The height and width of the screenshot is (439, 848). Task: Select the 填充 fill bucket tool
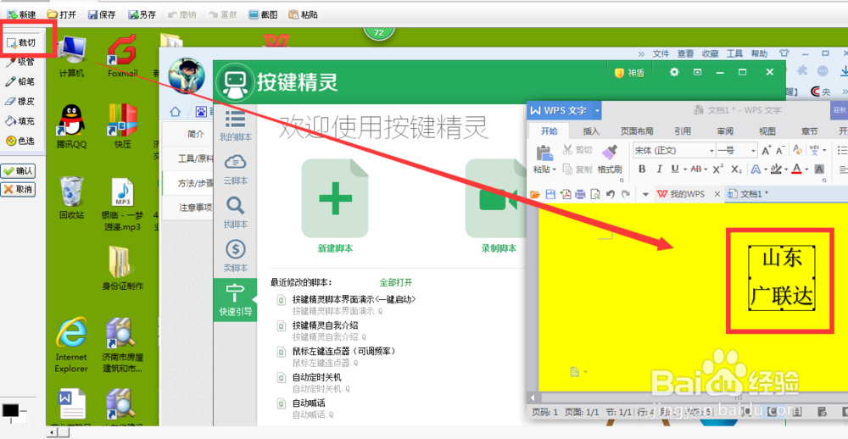20,121
